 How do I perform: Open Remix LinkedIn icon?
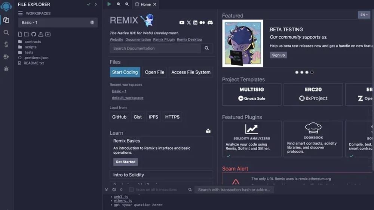tap(195, 23)
